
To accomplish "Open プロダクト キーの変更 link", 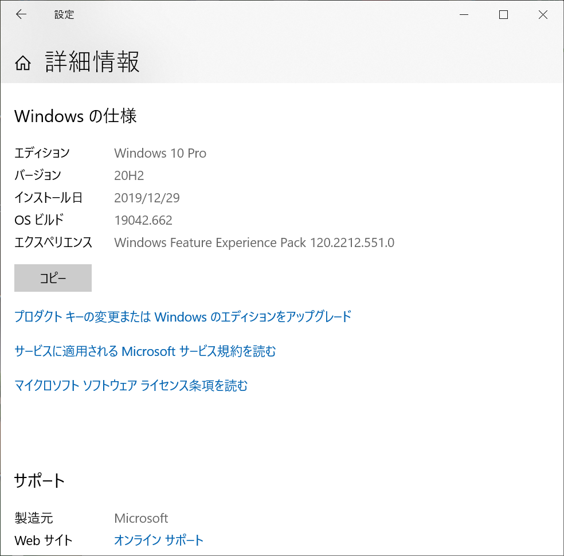I will click(x=183, y=316).
